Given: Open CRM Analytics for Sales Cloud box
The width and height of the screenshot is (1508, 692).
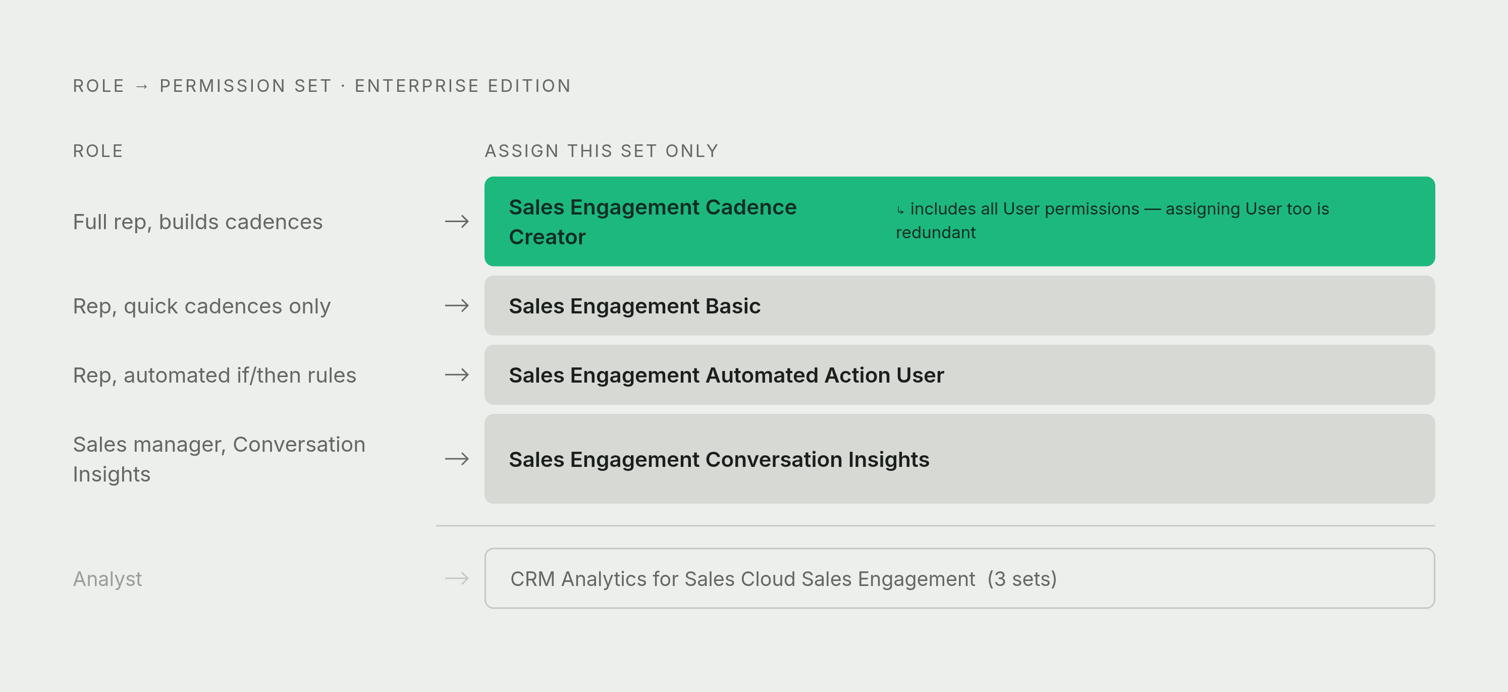Looking at the screenshot, I should (x=959, y=578).
